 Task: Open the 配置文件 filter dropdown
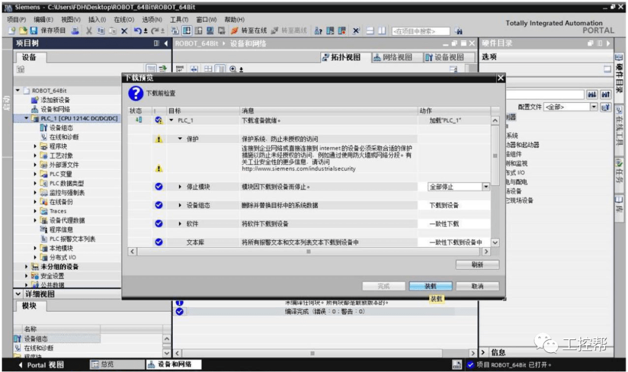pos(594,107)
